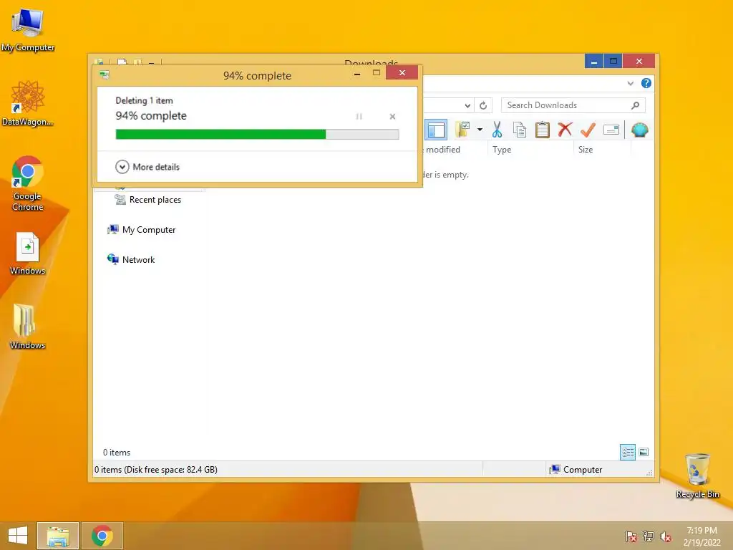Close the 94% complete dialog window
733x550 pixels.
click(402, 73)
